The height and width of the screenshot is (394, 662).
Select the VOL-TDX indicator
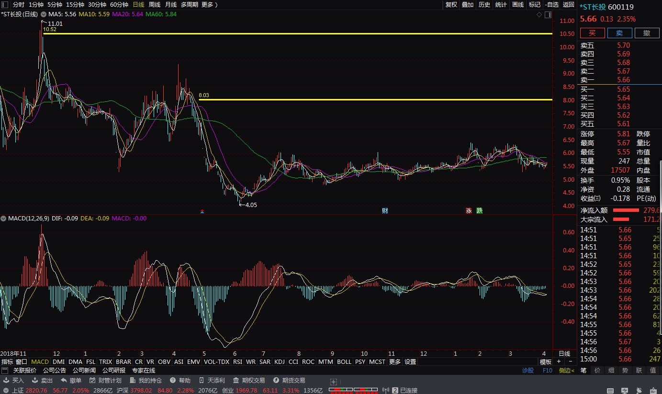click(216, 362)
